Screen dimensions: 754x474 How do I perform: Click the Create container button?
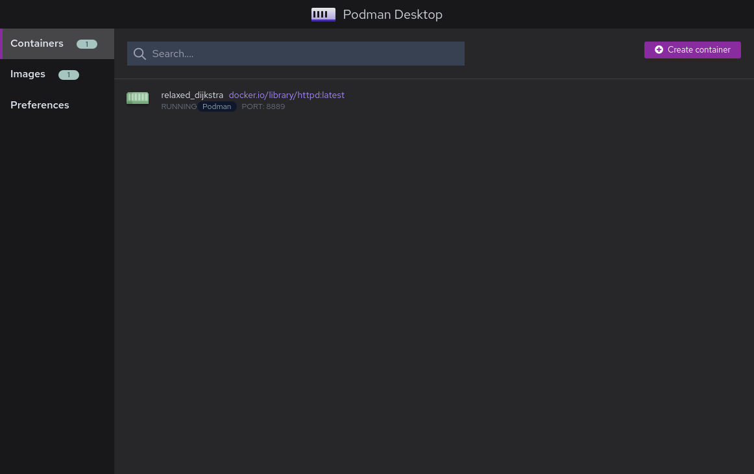click(692, 49)
